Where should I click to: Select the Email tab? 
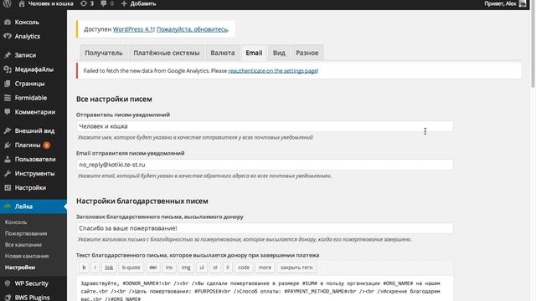point(254,53)
